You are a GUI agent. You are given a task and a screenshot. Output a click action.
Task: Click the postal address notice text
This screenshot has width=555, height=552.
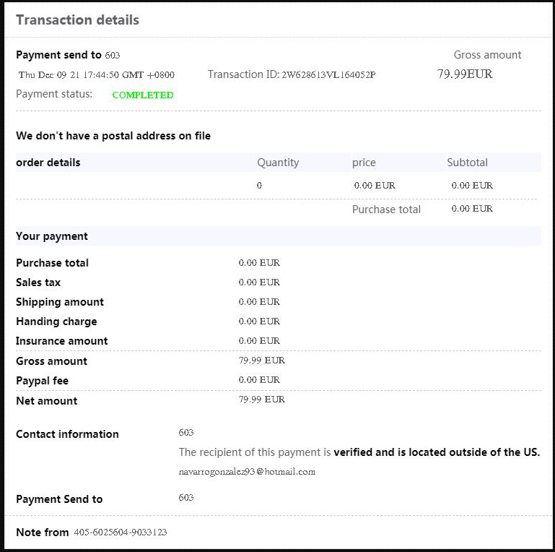click(113, 136)
